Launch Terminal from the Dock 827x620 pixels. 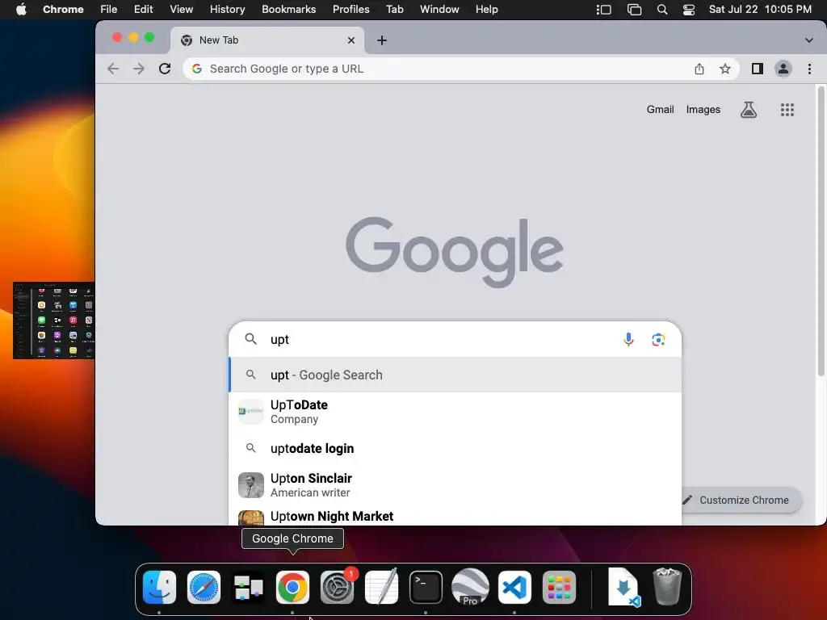pyautogui.click(x=426, y=587)
